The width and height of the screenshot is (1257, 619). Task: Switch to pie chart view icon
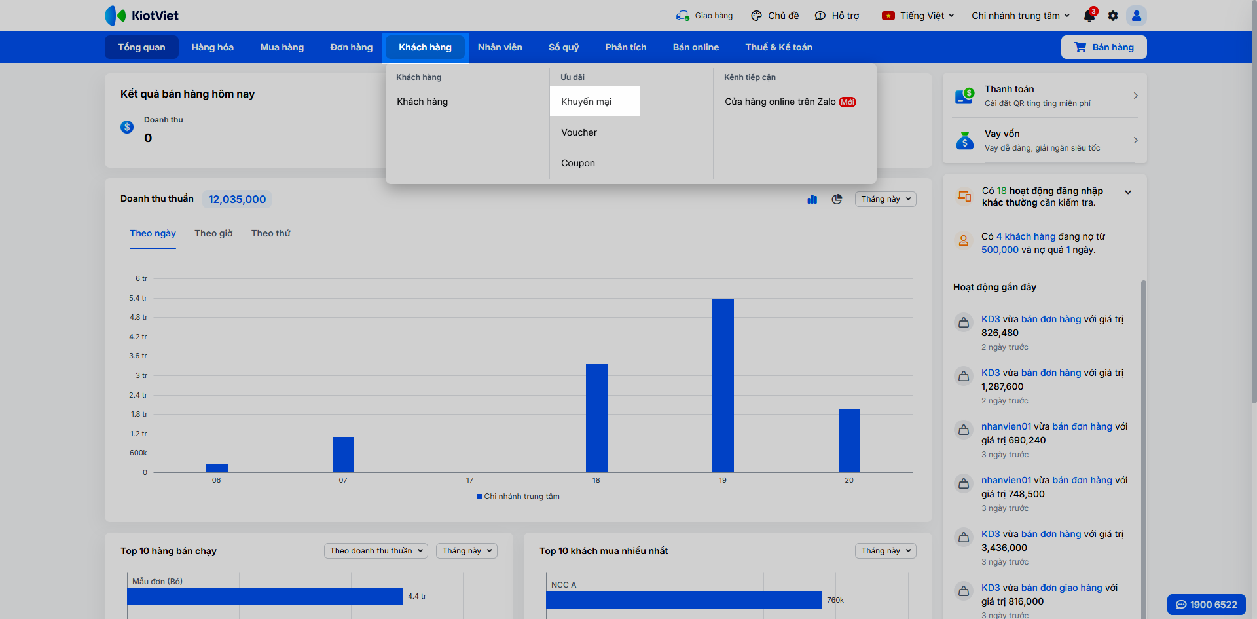point(837,199)
